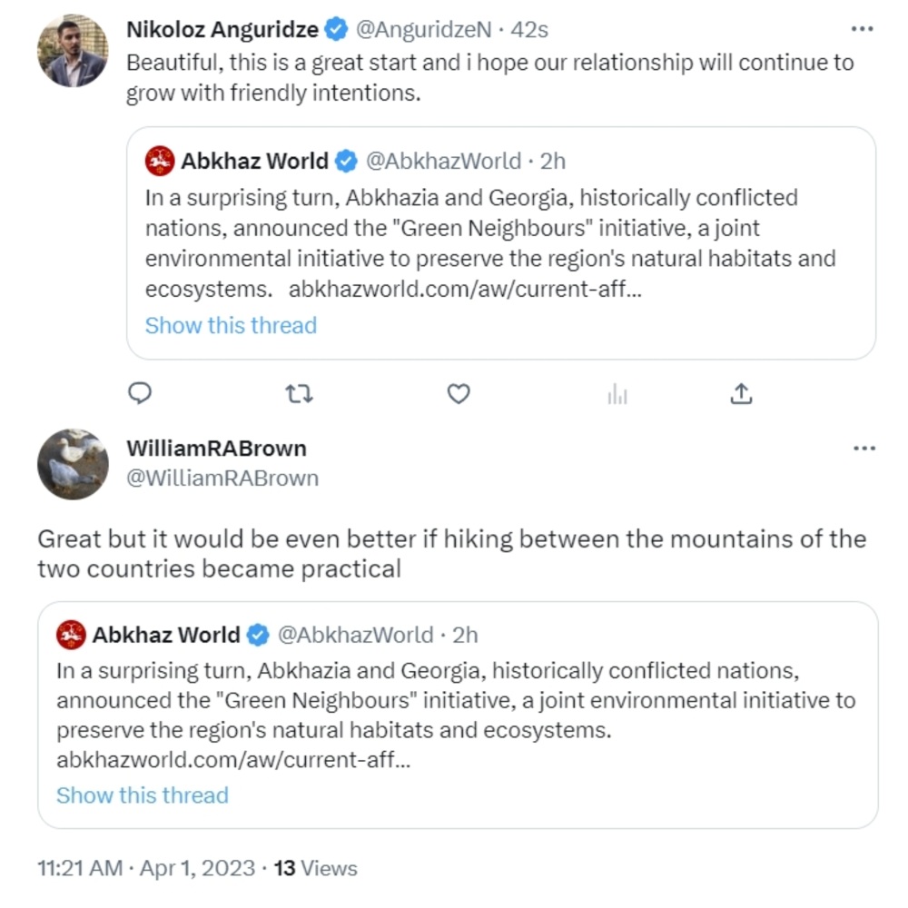Click Abkhaz World logo in second quoted tweet

71,635
